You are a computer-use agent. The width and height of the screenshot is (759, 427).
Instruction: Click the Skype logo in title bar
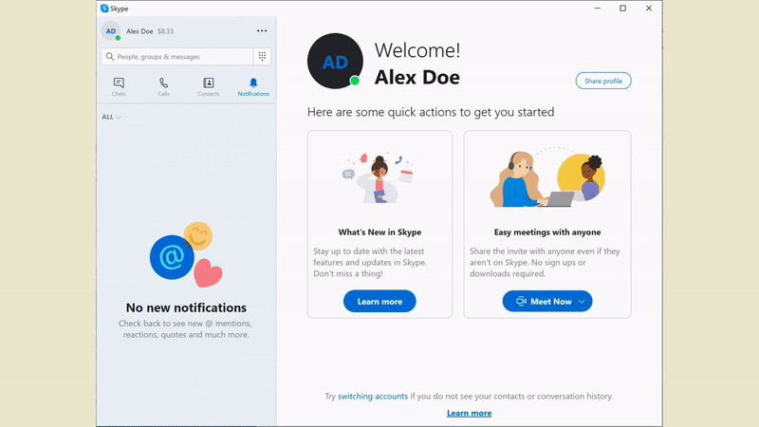coord(104,9)
